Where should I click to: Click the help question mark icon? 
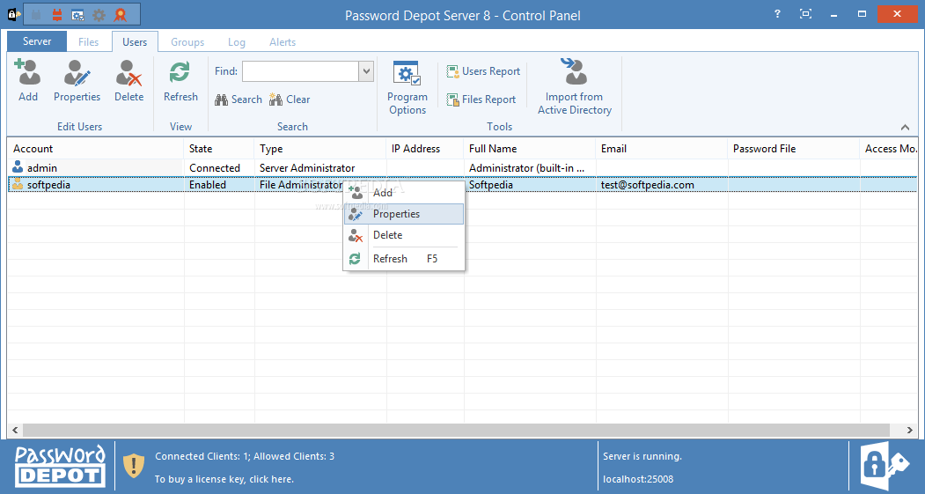coord(777,13)
